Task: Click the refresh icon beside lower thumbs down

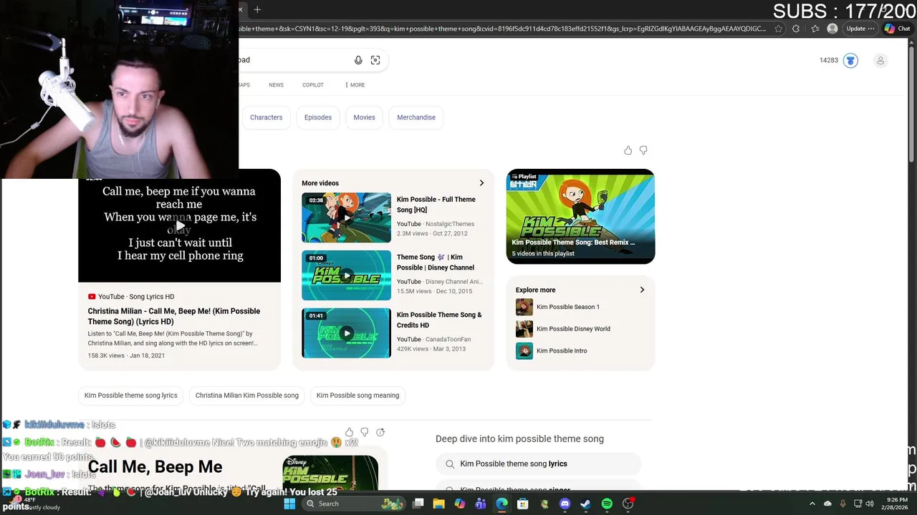Action: point(380,432)
